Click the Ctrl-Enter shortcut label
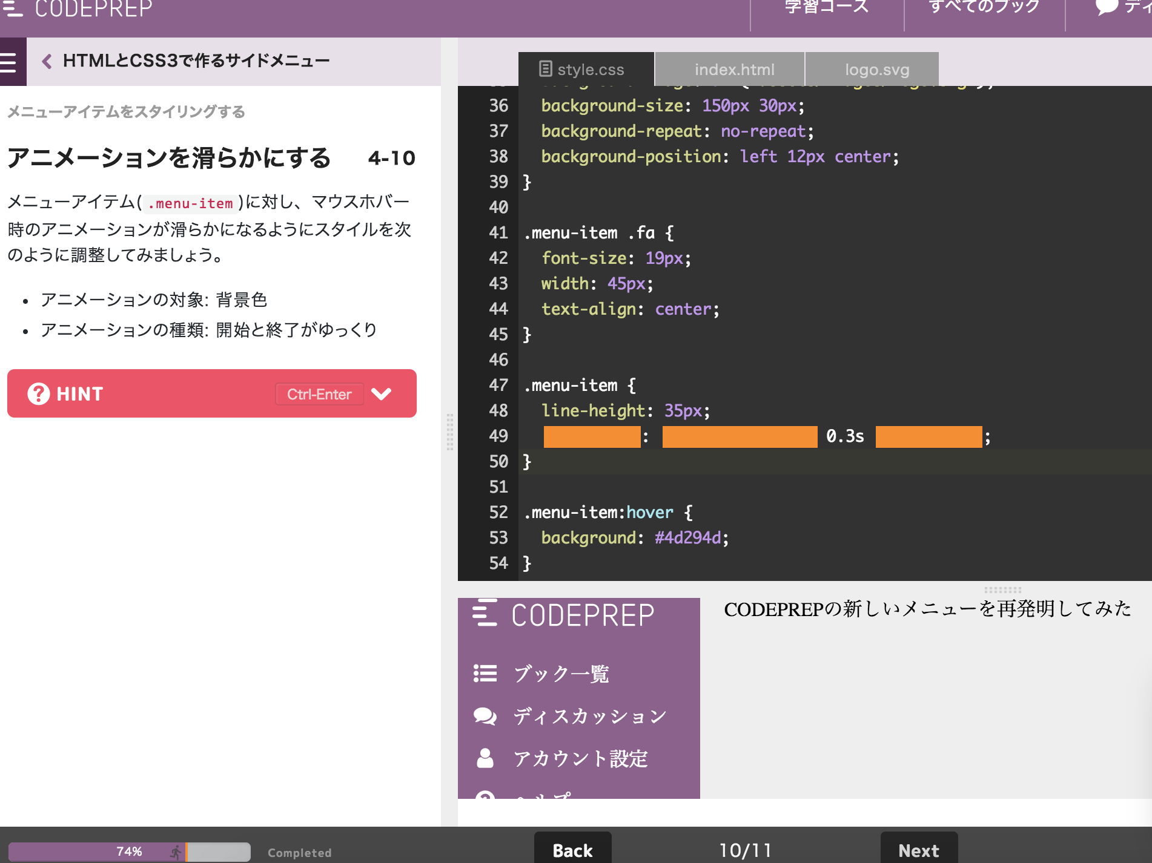The height and width of the screenshot is (863, 1152). pos(319,394)
